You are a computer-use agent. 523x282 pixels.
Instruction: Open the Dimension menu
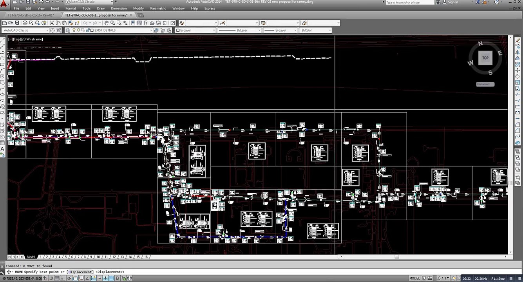(x=119, y=8)
